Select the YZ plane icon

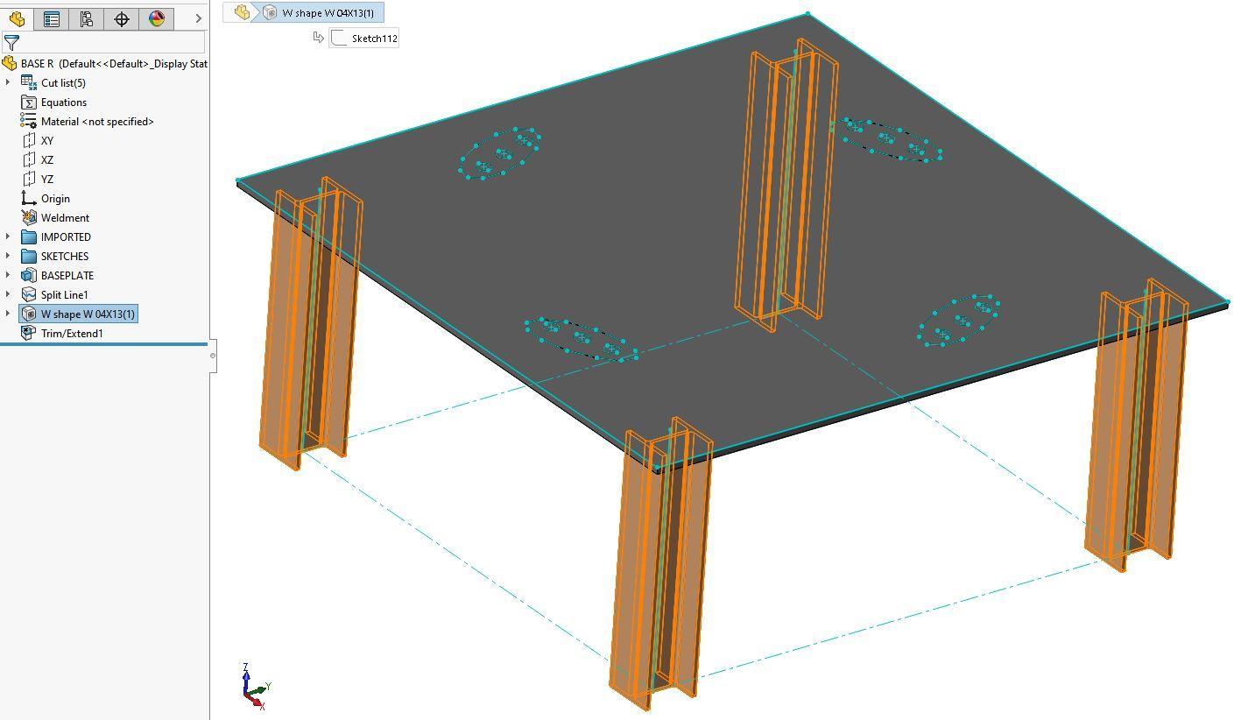coord(28,179)
